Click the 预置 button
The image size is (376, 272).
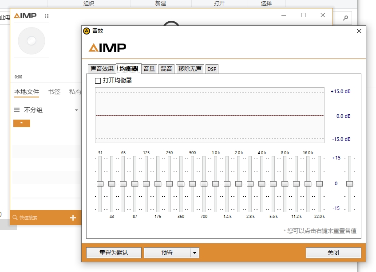[x=167, y=253]
